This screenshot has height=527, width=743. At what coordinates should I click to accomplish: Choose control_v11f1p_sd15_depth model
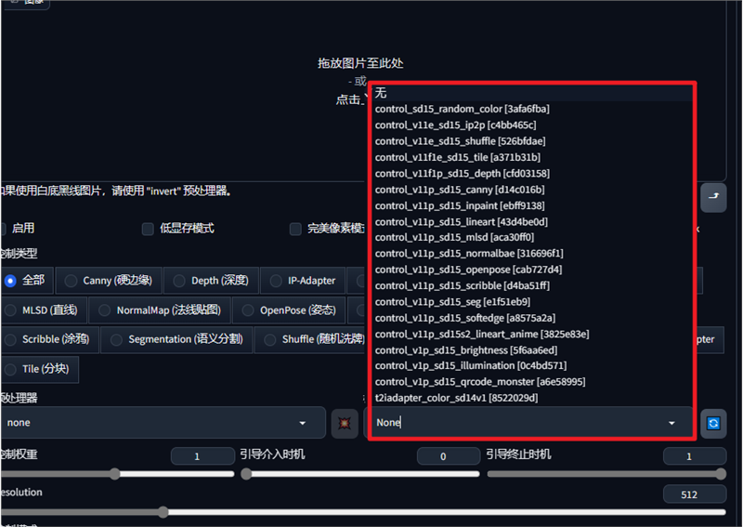[530, 174]
